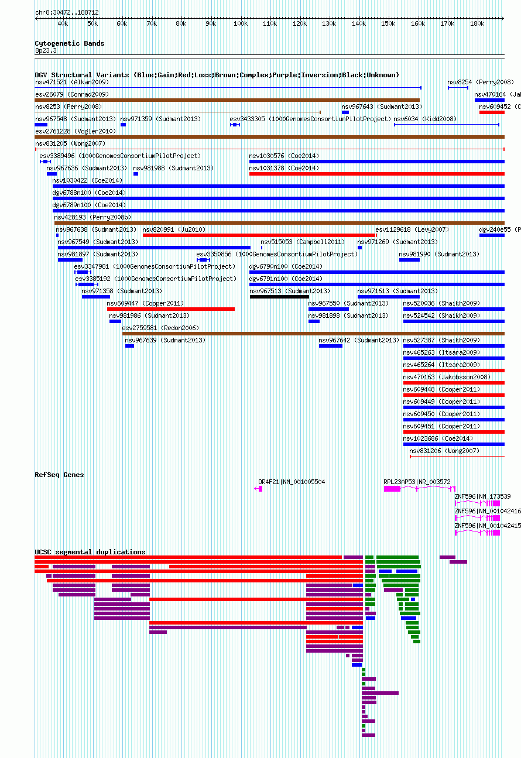Click nsv981986 (Sudmant2013) label

(150, 316)
